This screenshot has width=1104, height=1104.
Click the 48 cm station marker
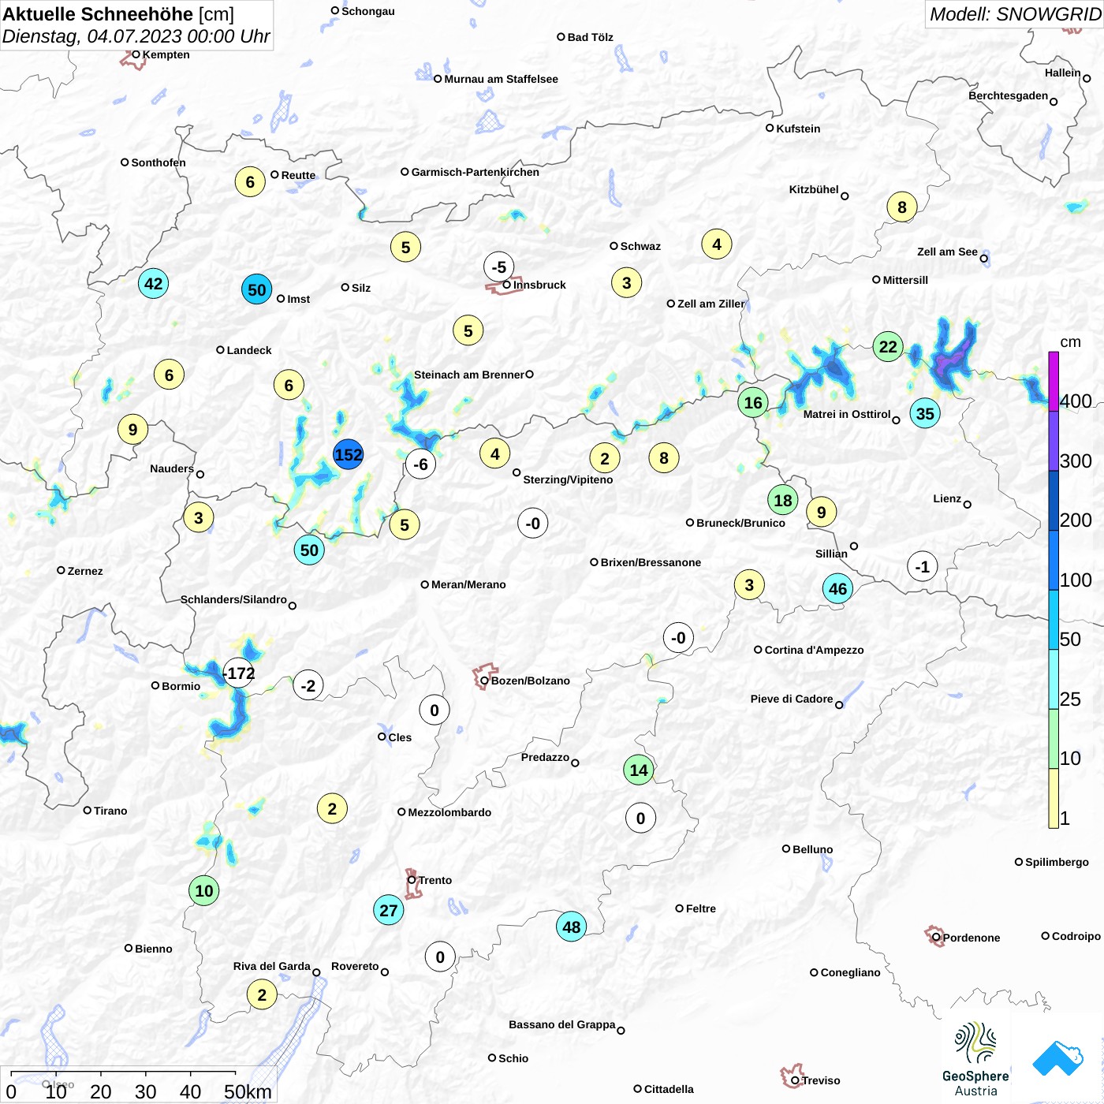point(572,927)
